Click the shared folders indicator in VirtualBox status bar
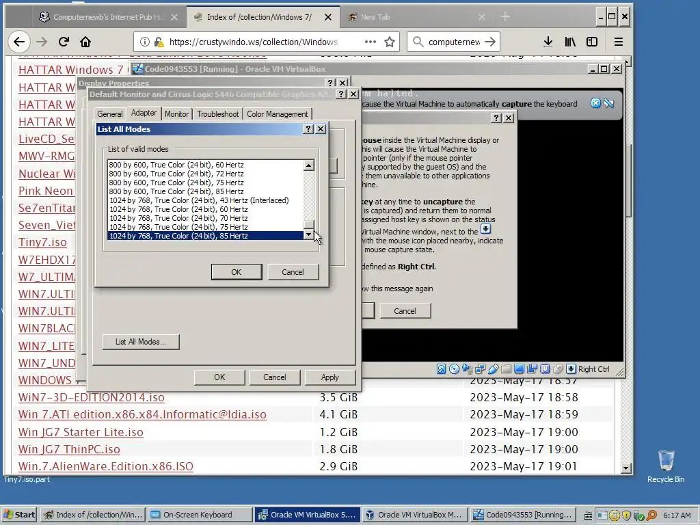 (507, 369)
